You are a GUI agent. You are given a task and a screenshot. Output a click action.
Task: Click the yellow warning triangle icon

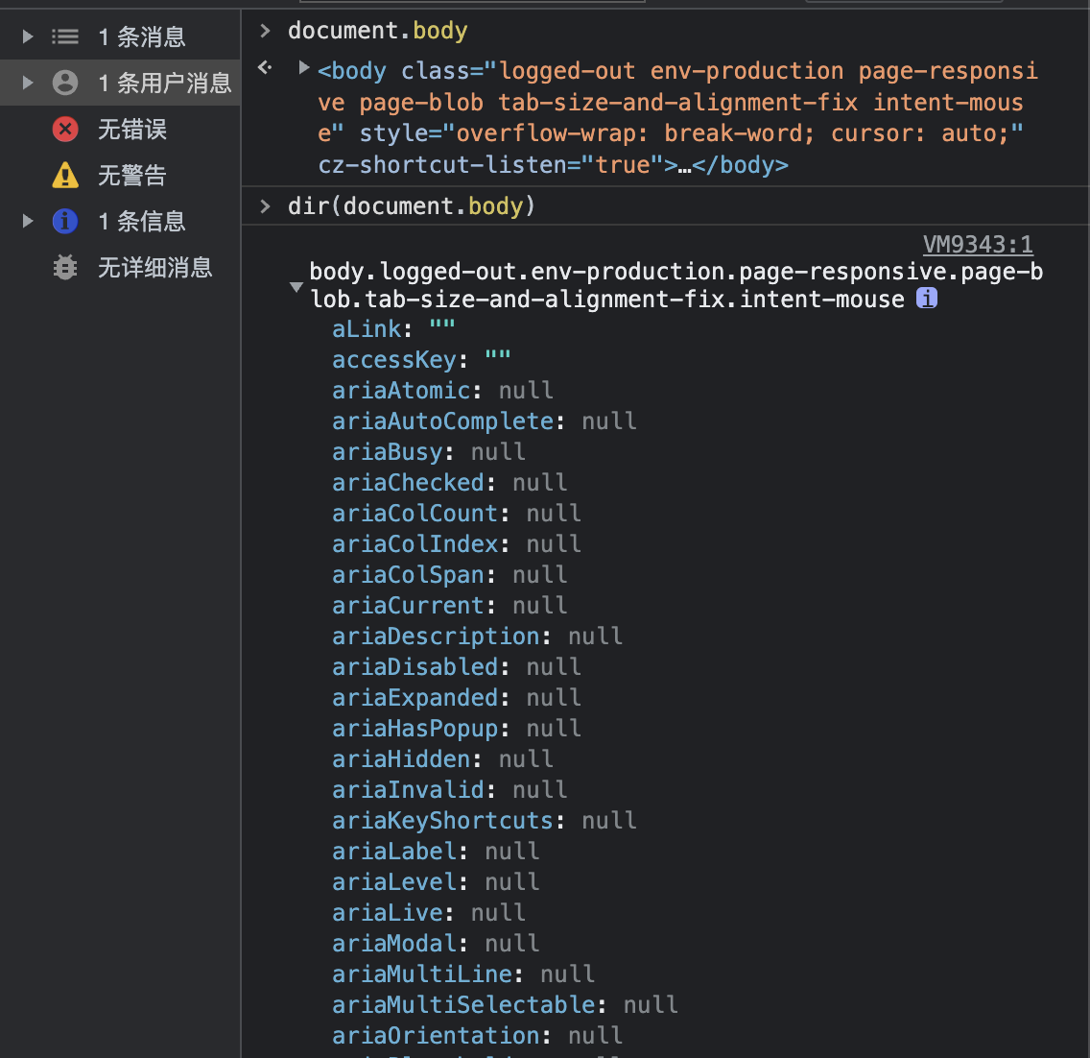[x=65, y=175]
